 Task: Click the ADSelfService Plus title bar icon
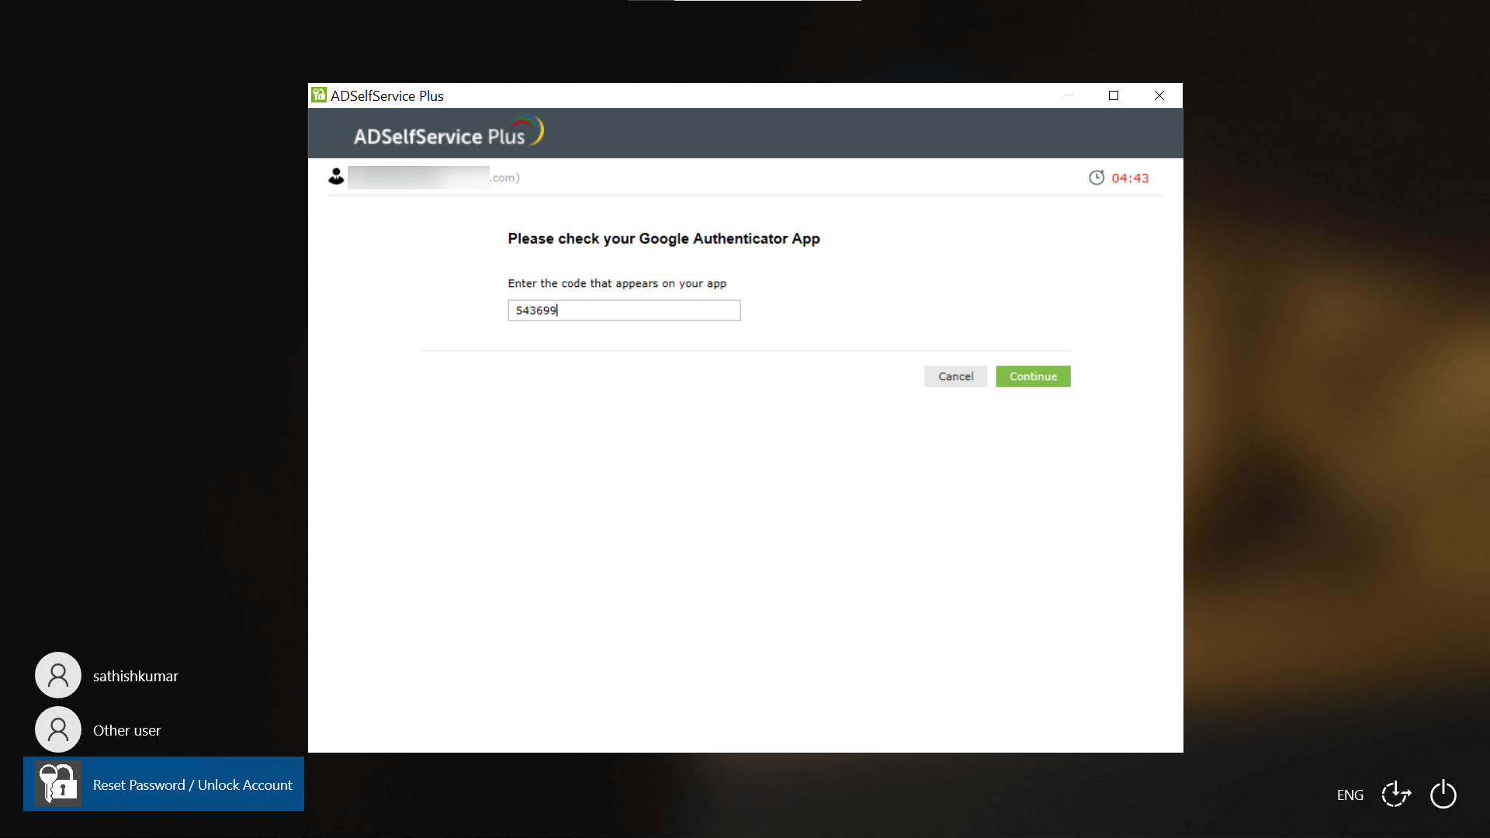[x=319, y=95]
